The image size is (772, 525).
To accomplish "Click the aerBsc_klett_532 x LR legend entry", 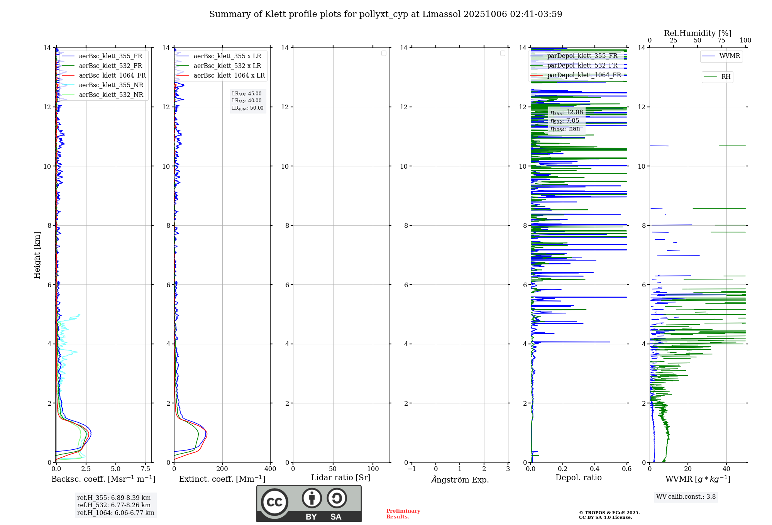I will point(227,66).
